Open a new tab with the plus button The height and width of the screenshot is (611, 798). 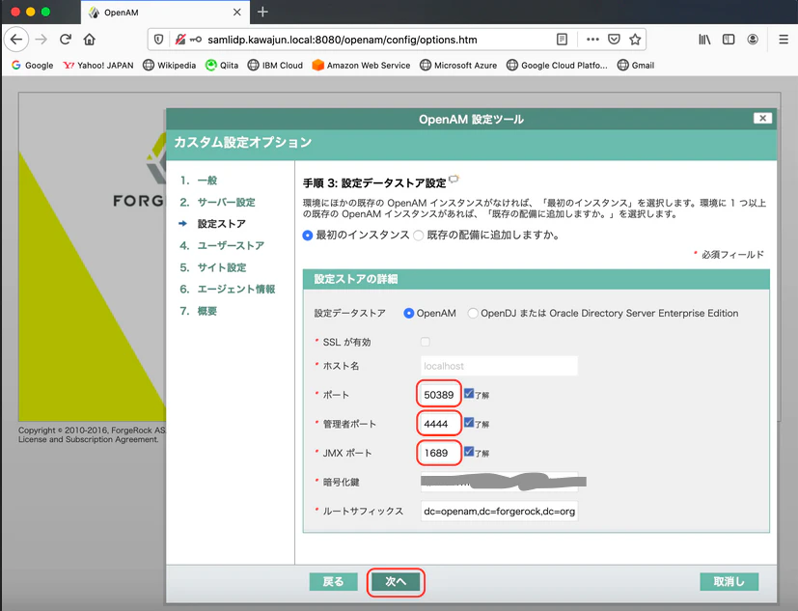[262, 12]
